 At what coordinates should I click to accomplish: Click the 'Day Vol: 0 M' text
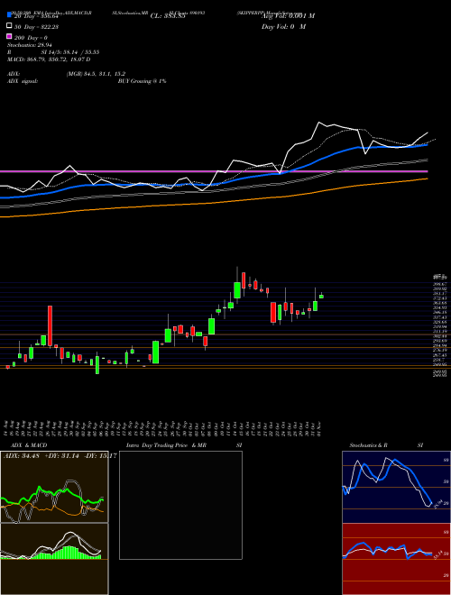283,26
